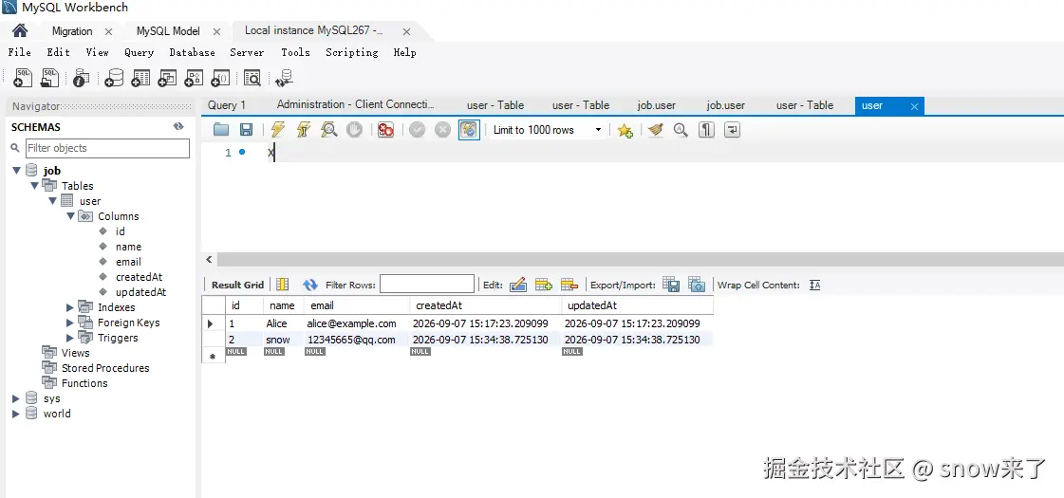Add snippet to favorites star icon
The width and height of the screenshot is (1064, 498).
tap(625, 130)
